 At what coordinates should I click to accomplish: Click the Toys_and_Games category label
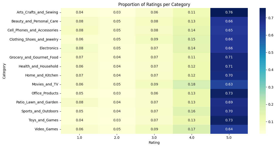tap(43, 120)
